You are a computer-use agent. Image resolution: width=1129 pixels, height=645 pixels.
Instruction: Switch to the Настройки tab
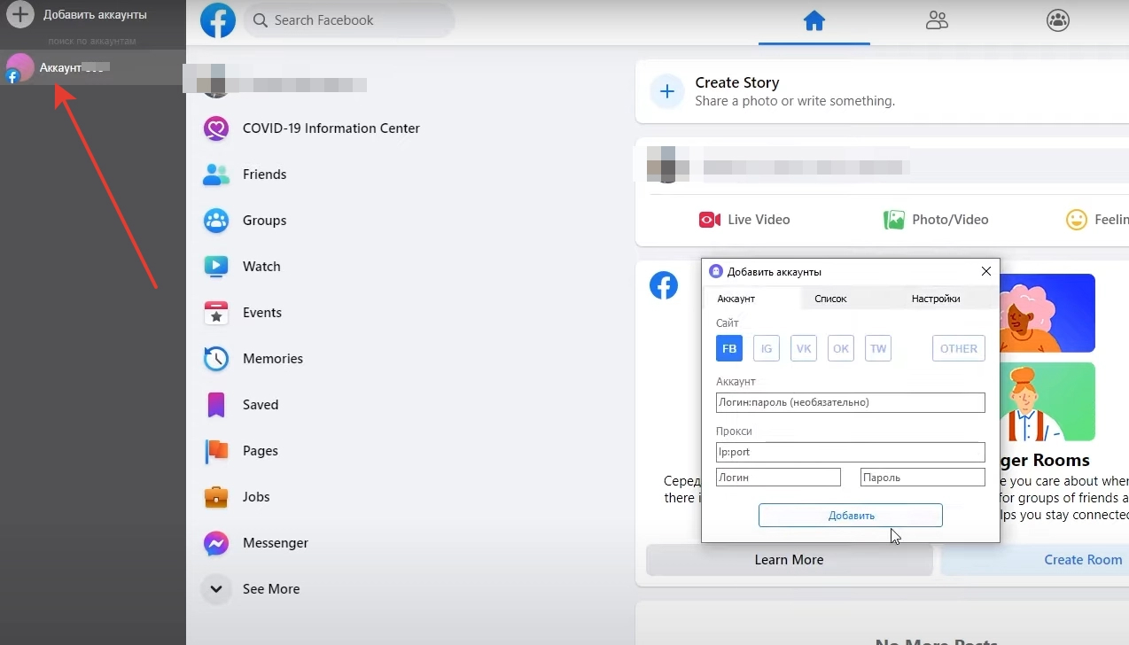pos(936,299)
